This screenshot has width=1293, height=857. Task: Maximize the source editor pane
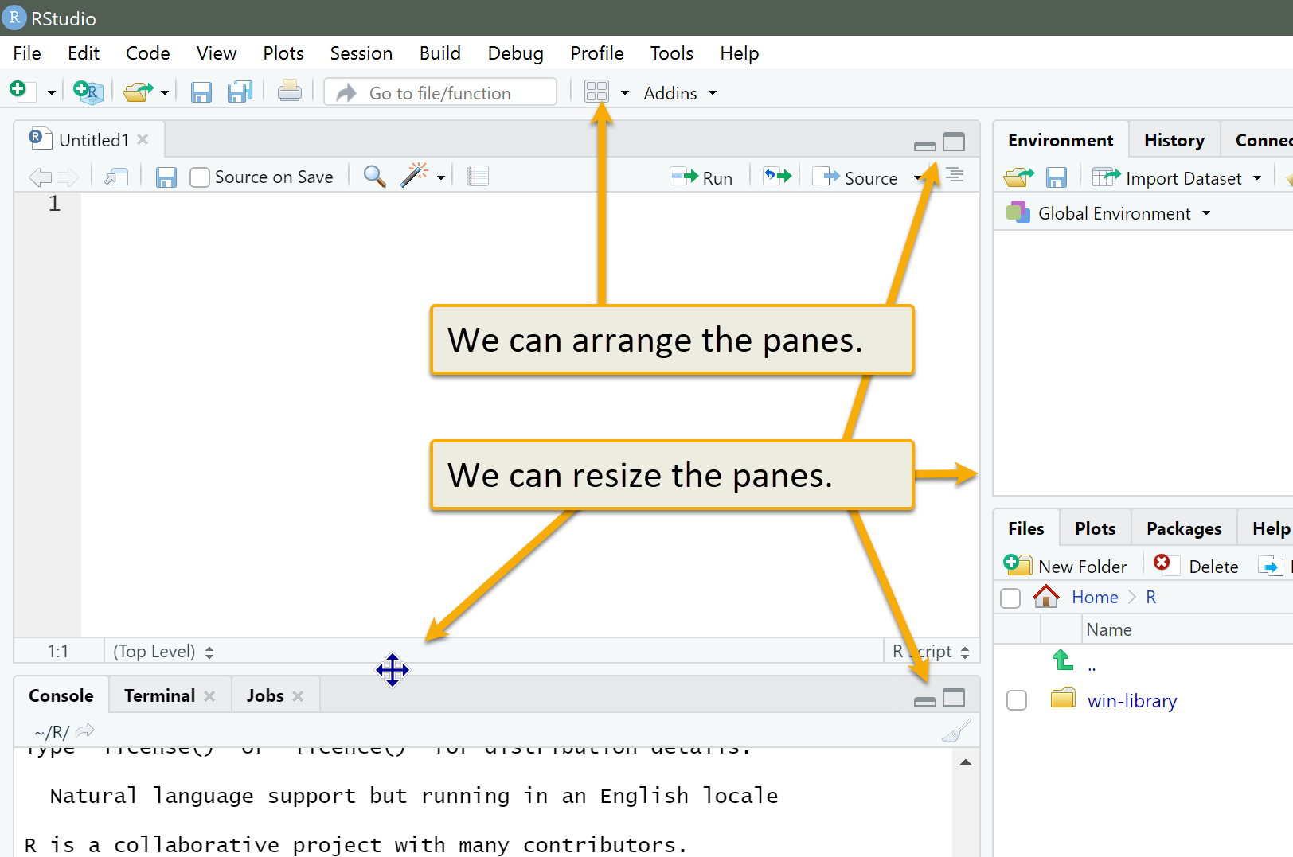[x=954, y=142]
